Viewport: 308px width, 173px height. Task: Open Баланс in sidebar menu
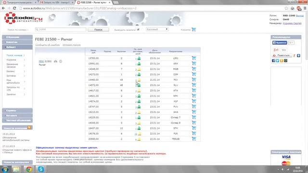tap(11, 71)
